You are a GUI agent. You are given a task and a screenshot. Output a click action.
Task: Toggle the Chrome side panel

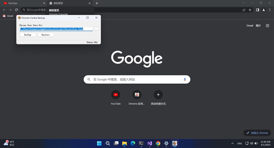coord(258,10)
